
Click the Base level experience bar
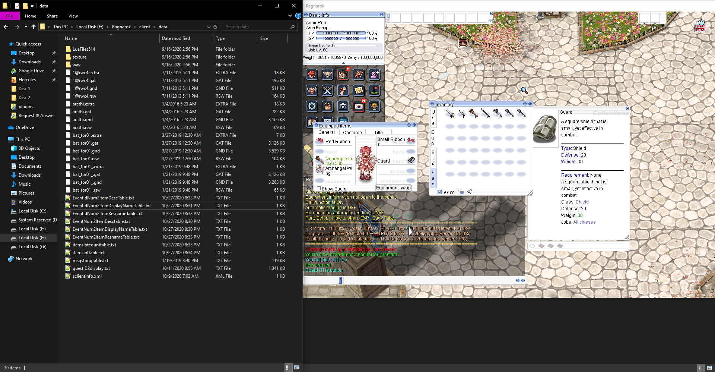[355, 45]
